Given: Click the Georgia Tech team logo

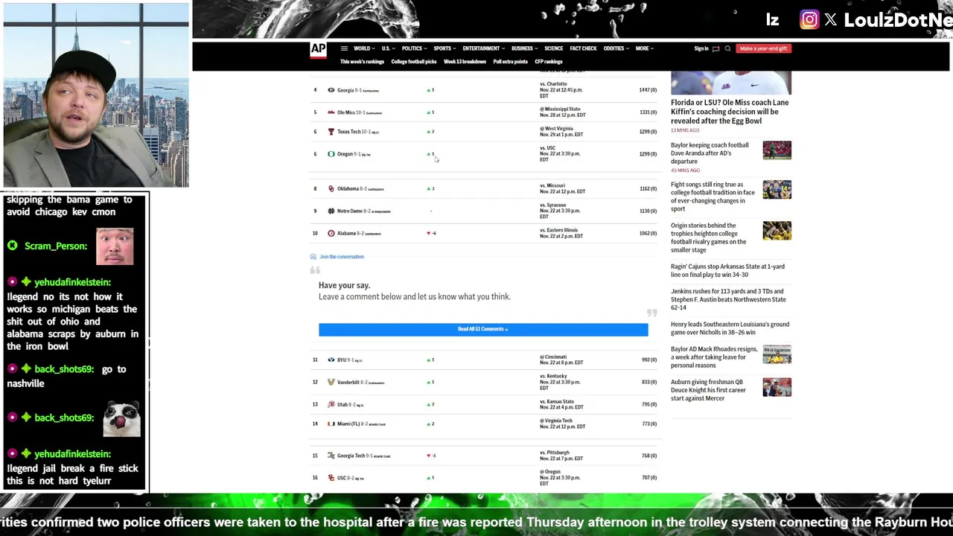Looking at the screenshot, I should pyautogui.click(x=331, y=456).
